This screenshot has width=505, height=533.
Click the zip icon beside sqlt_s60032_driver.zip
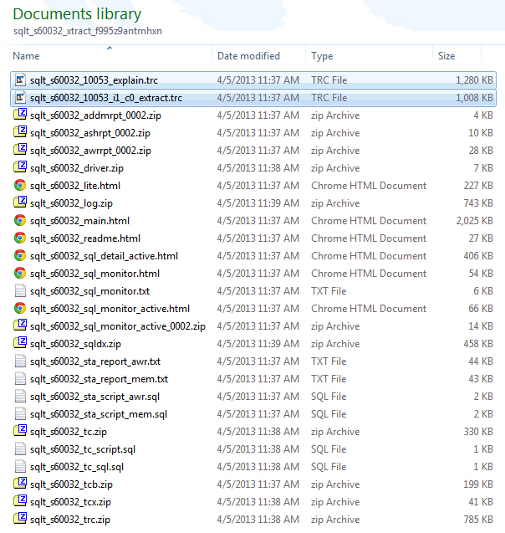pyautogui.click(x=20, y=168)
